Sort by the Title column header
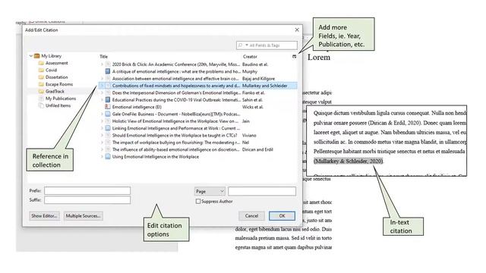The height and width of the screenshot is (273, 486). (x=103, y=57)
